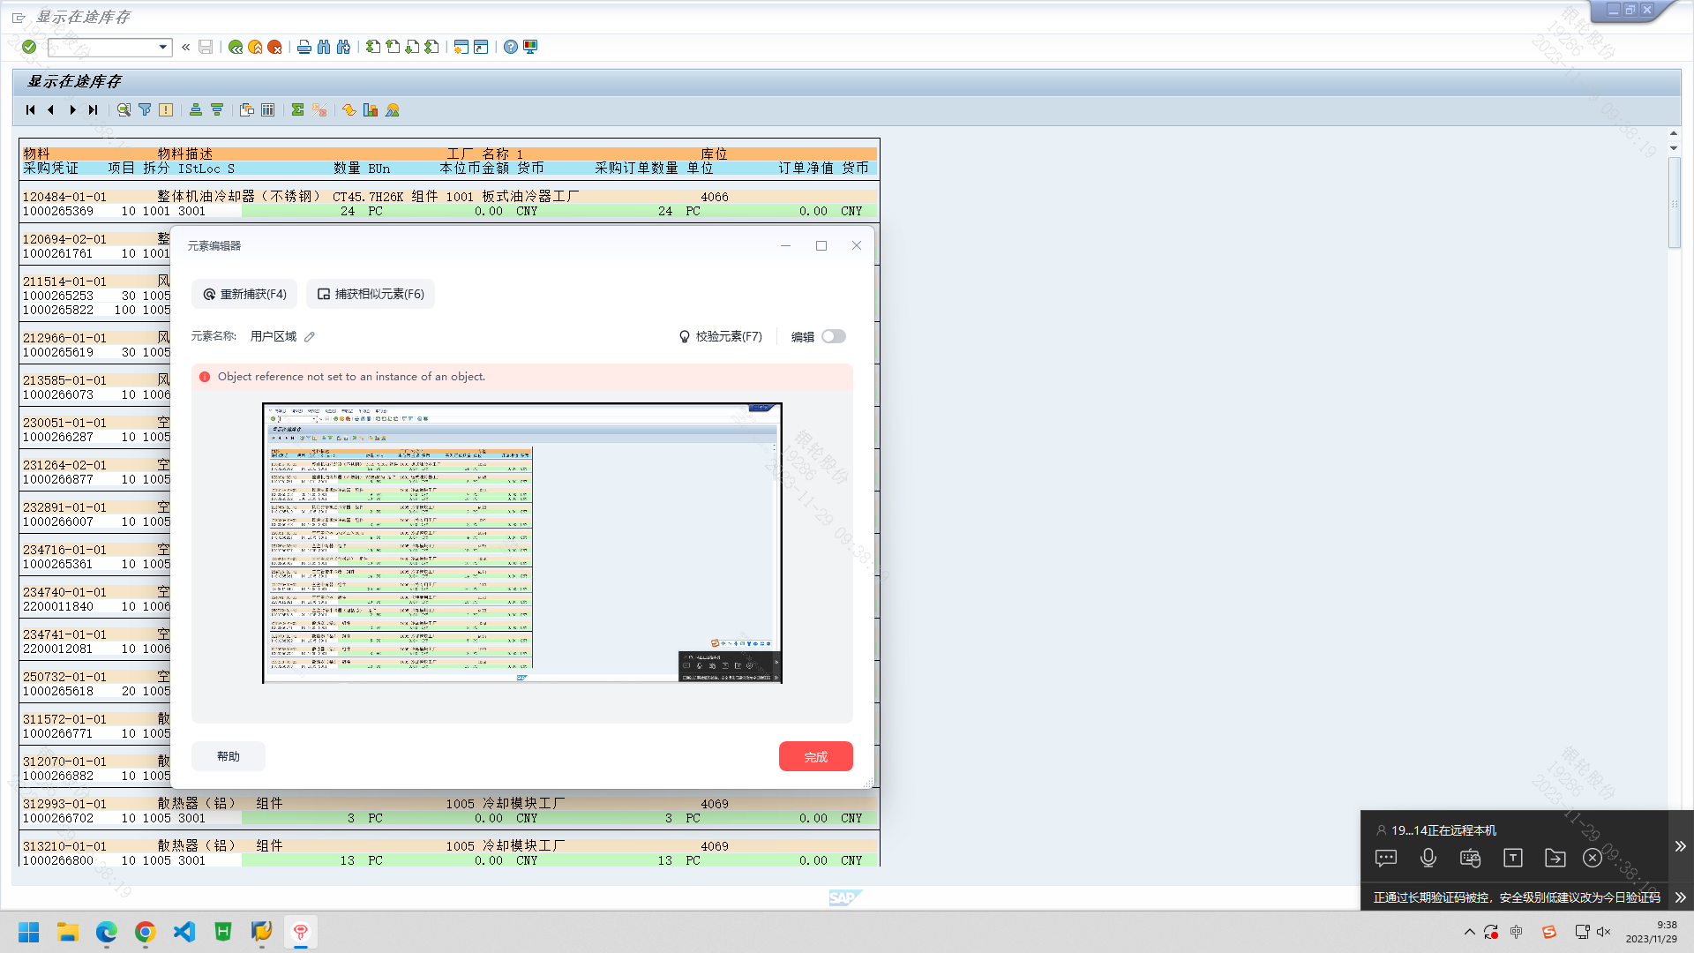1694x953 pixels.
Task: Click the SAP Back green arrow icon
Action: tap(236, 47)
